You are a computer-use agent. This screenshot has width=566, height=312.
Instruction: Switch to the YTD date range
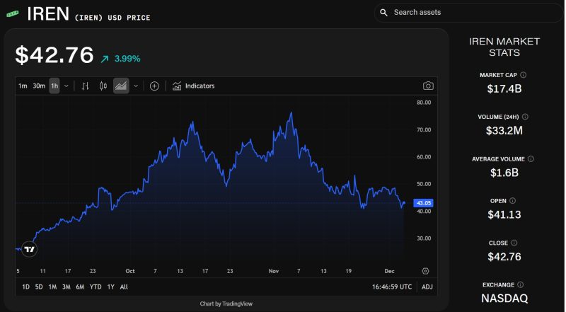[x=95, y=287]
